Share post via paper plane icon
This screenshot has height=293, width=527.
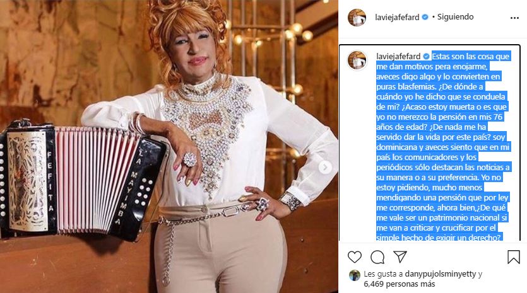click(x=400, y=256)
